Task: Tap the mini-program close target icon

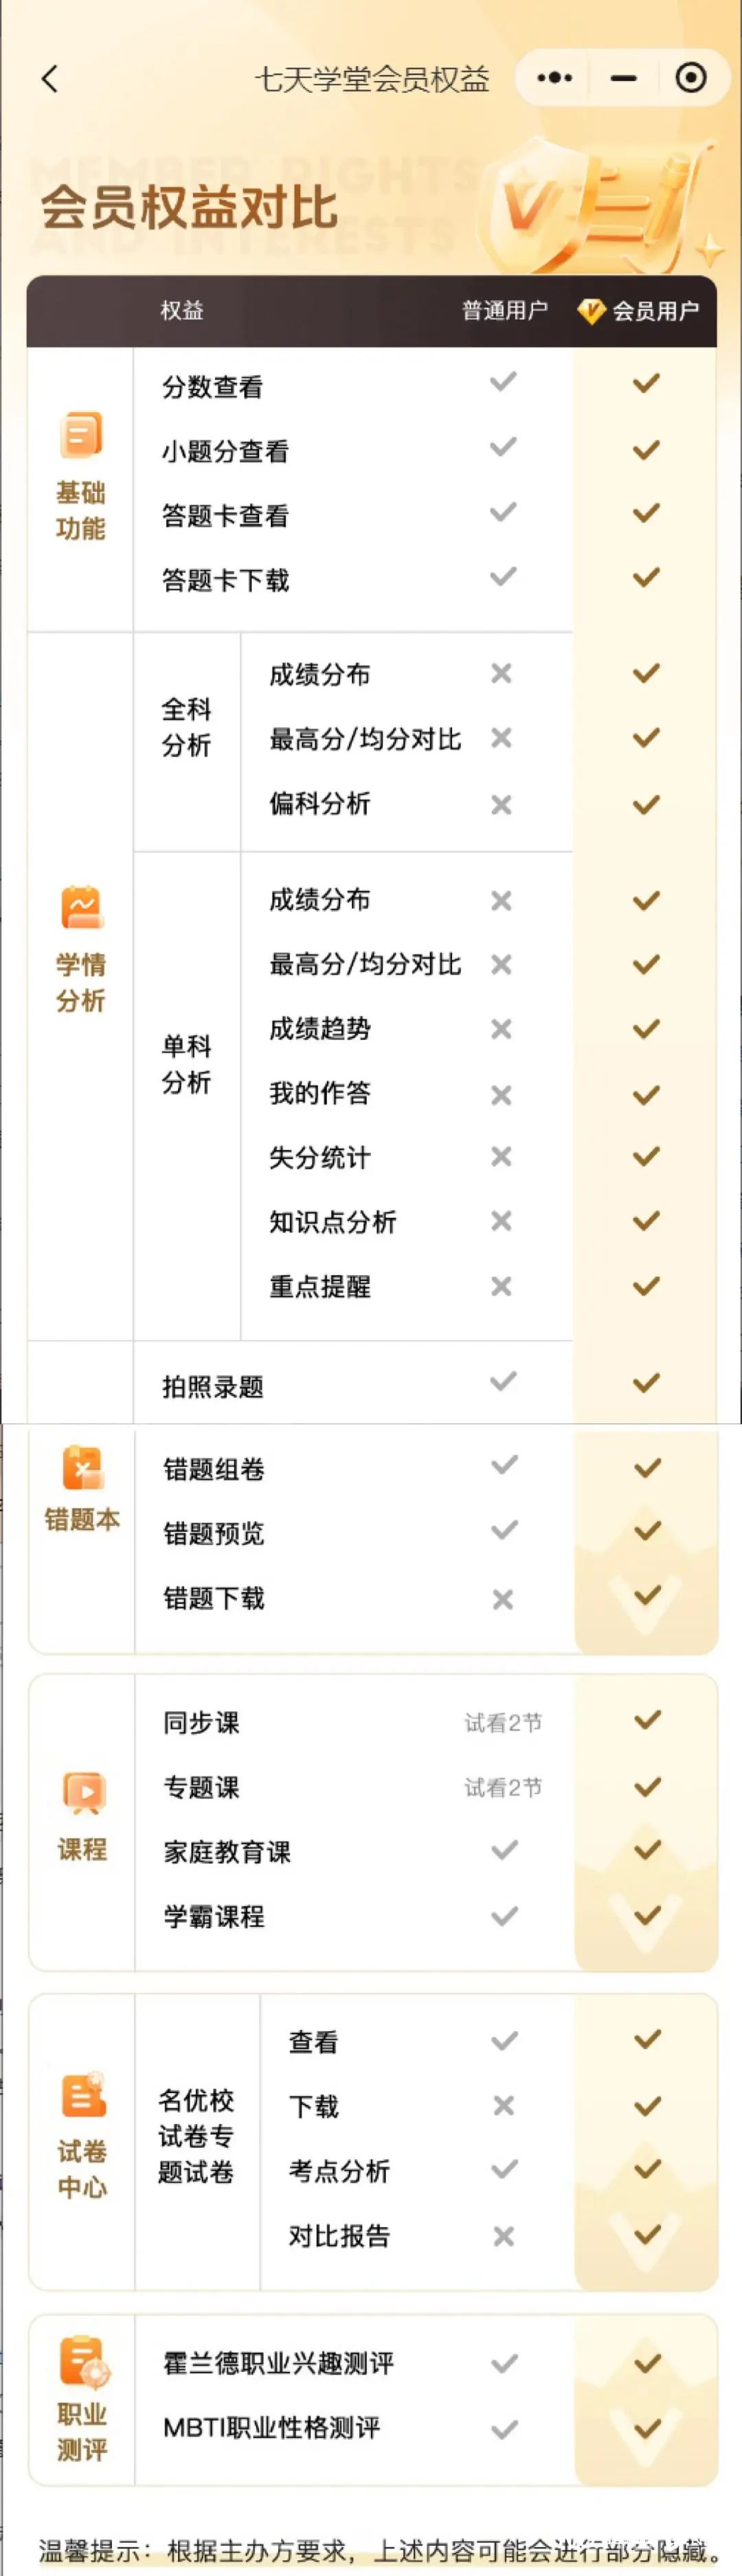Action: click(691, 78)
